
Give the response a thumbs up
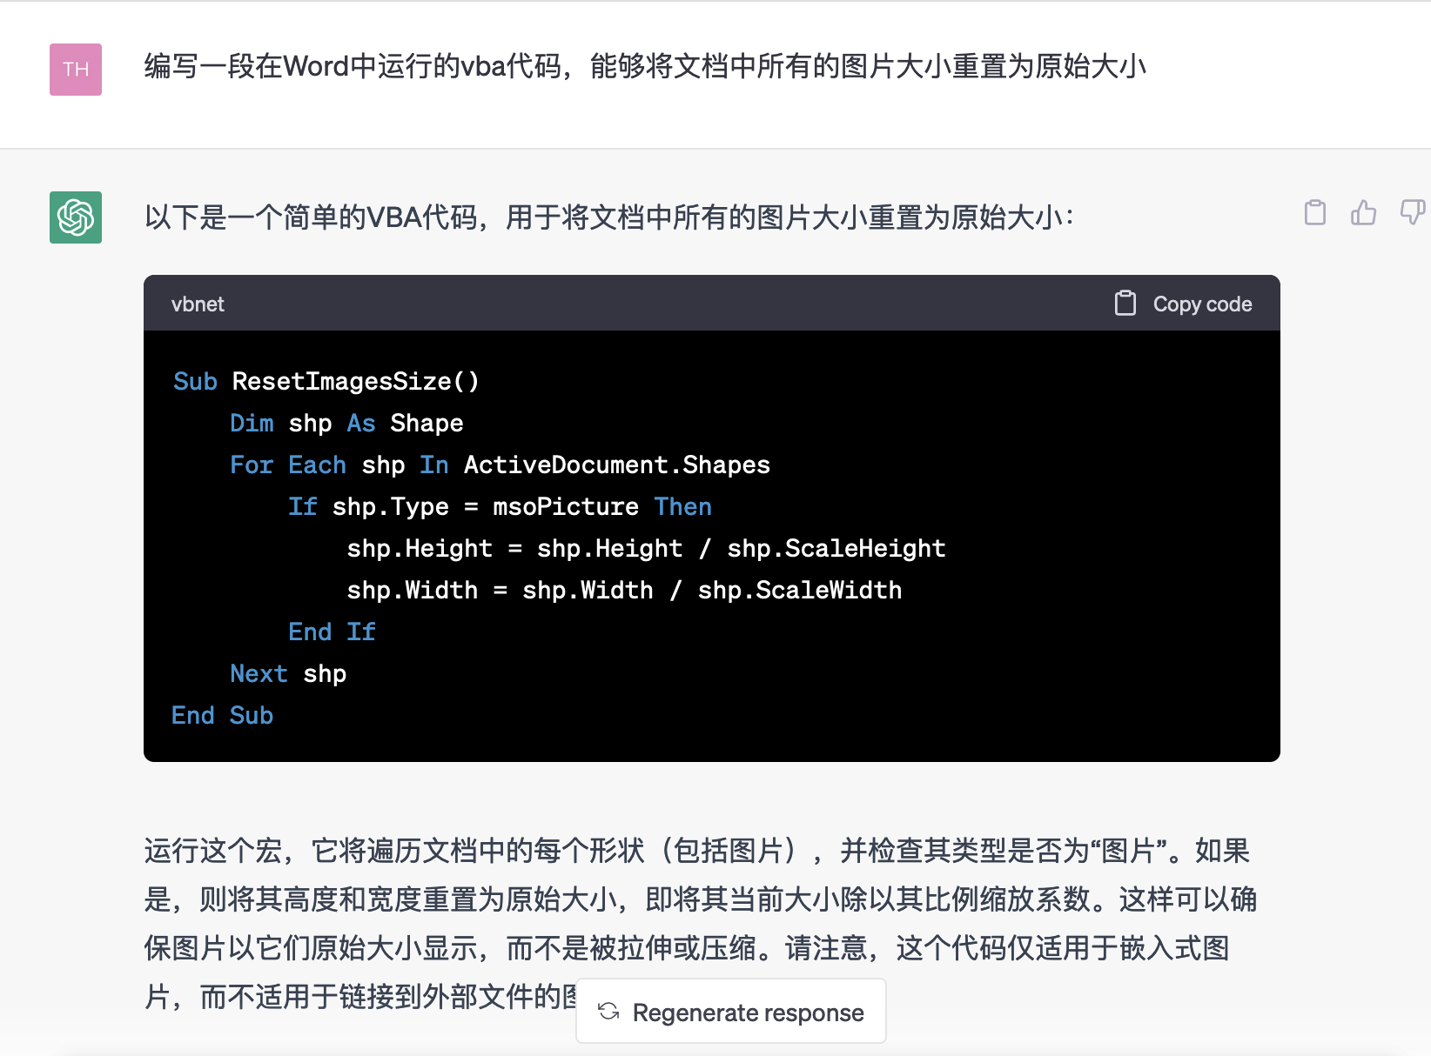click(1363, 213)
